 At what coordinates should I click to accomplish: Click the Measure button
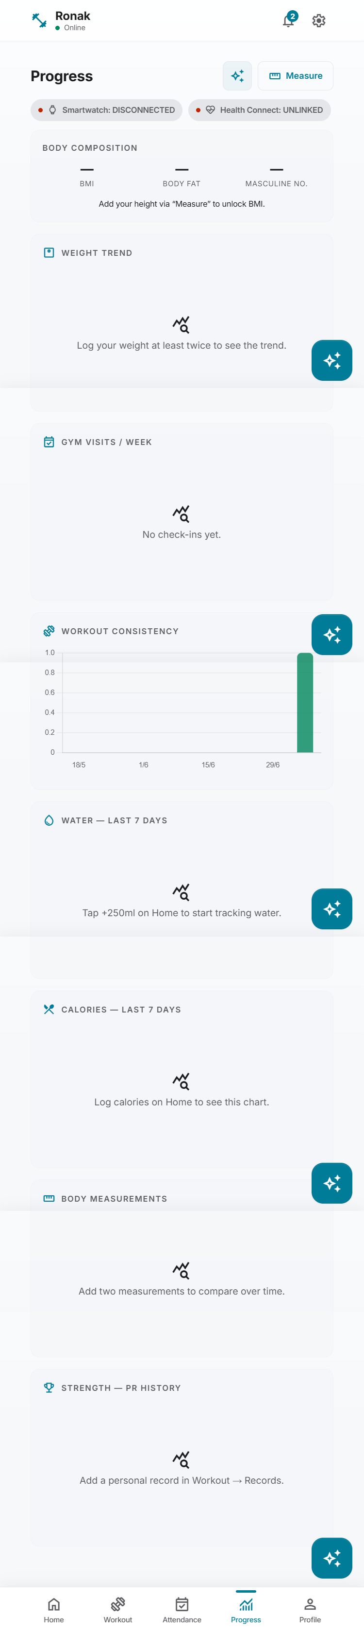(296, 76)
